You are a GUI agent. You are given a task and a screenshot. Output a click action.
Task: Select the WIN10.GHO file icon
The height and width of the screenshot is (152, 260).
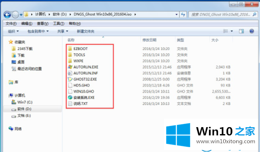pyautogui.click(x=70, y=91)
